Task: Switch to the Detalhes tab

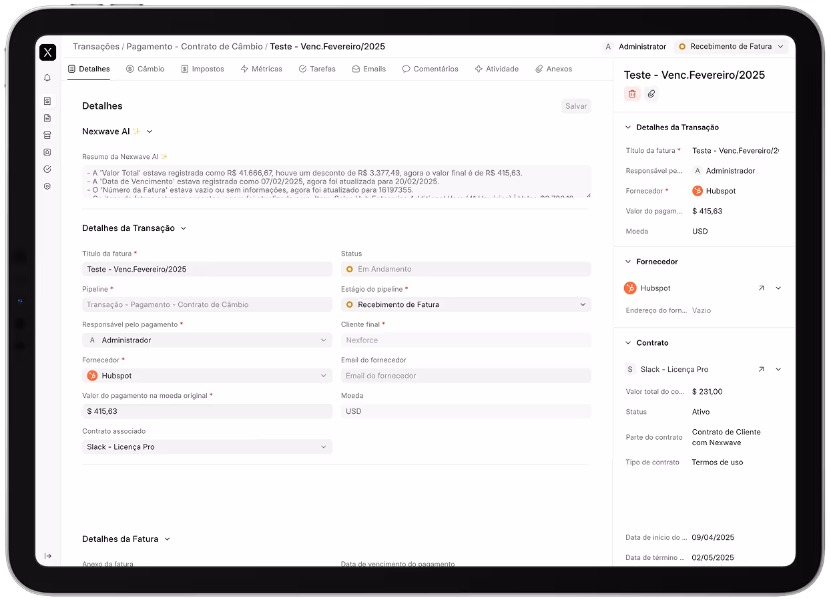Action: (89, 69)
